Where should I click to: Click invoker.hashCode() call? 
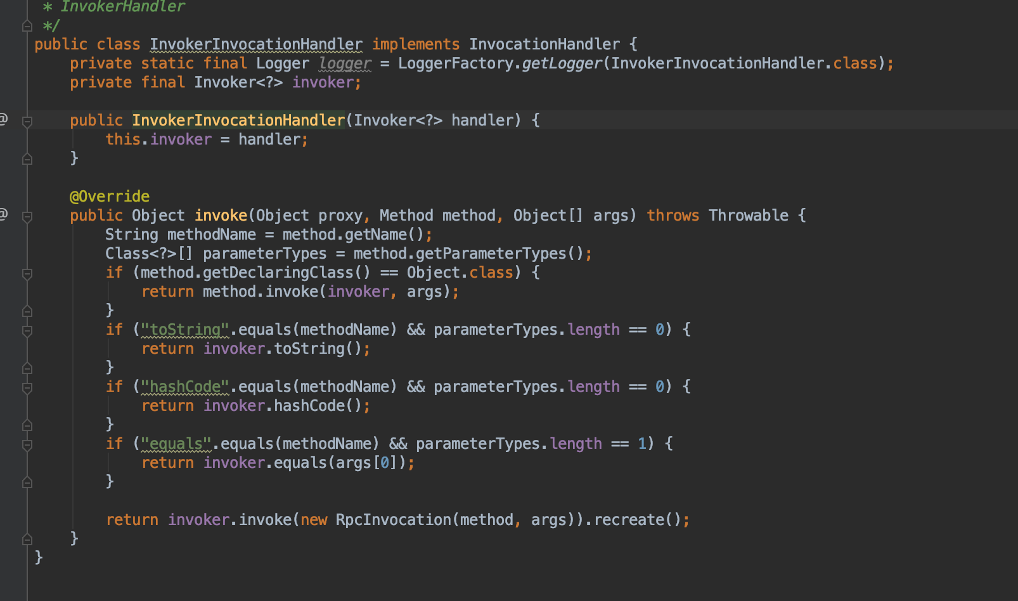(282, 406)
